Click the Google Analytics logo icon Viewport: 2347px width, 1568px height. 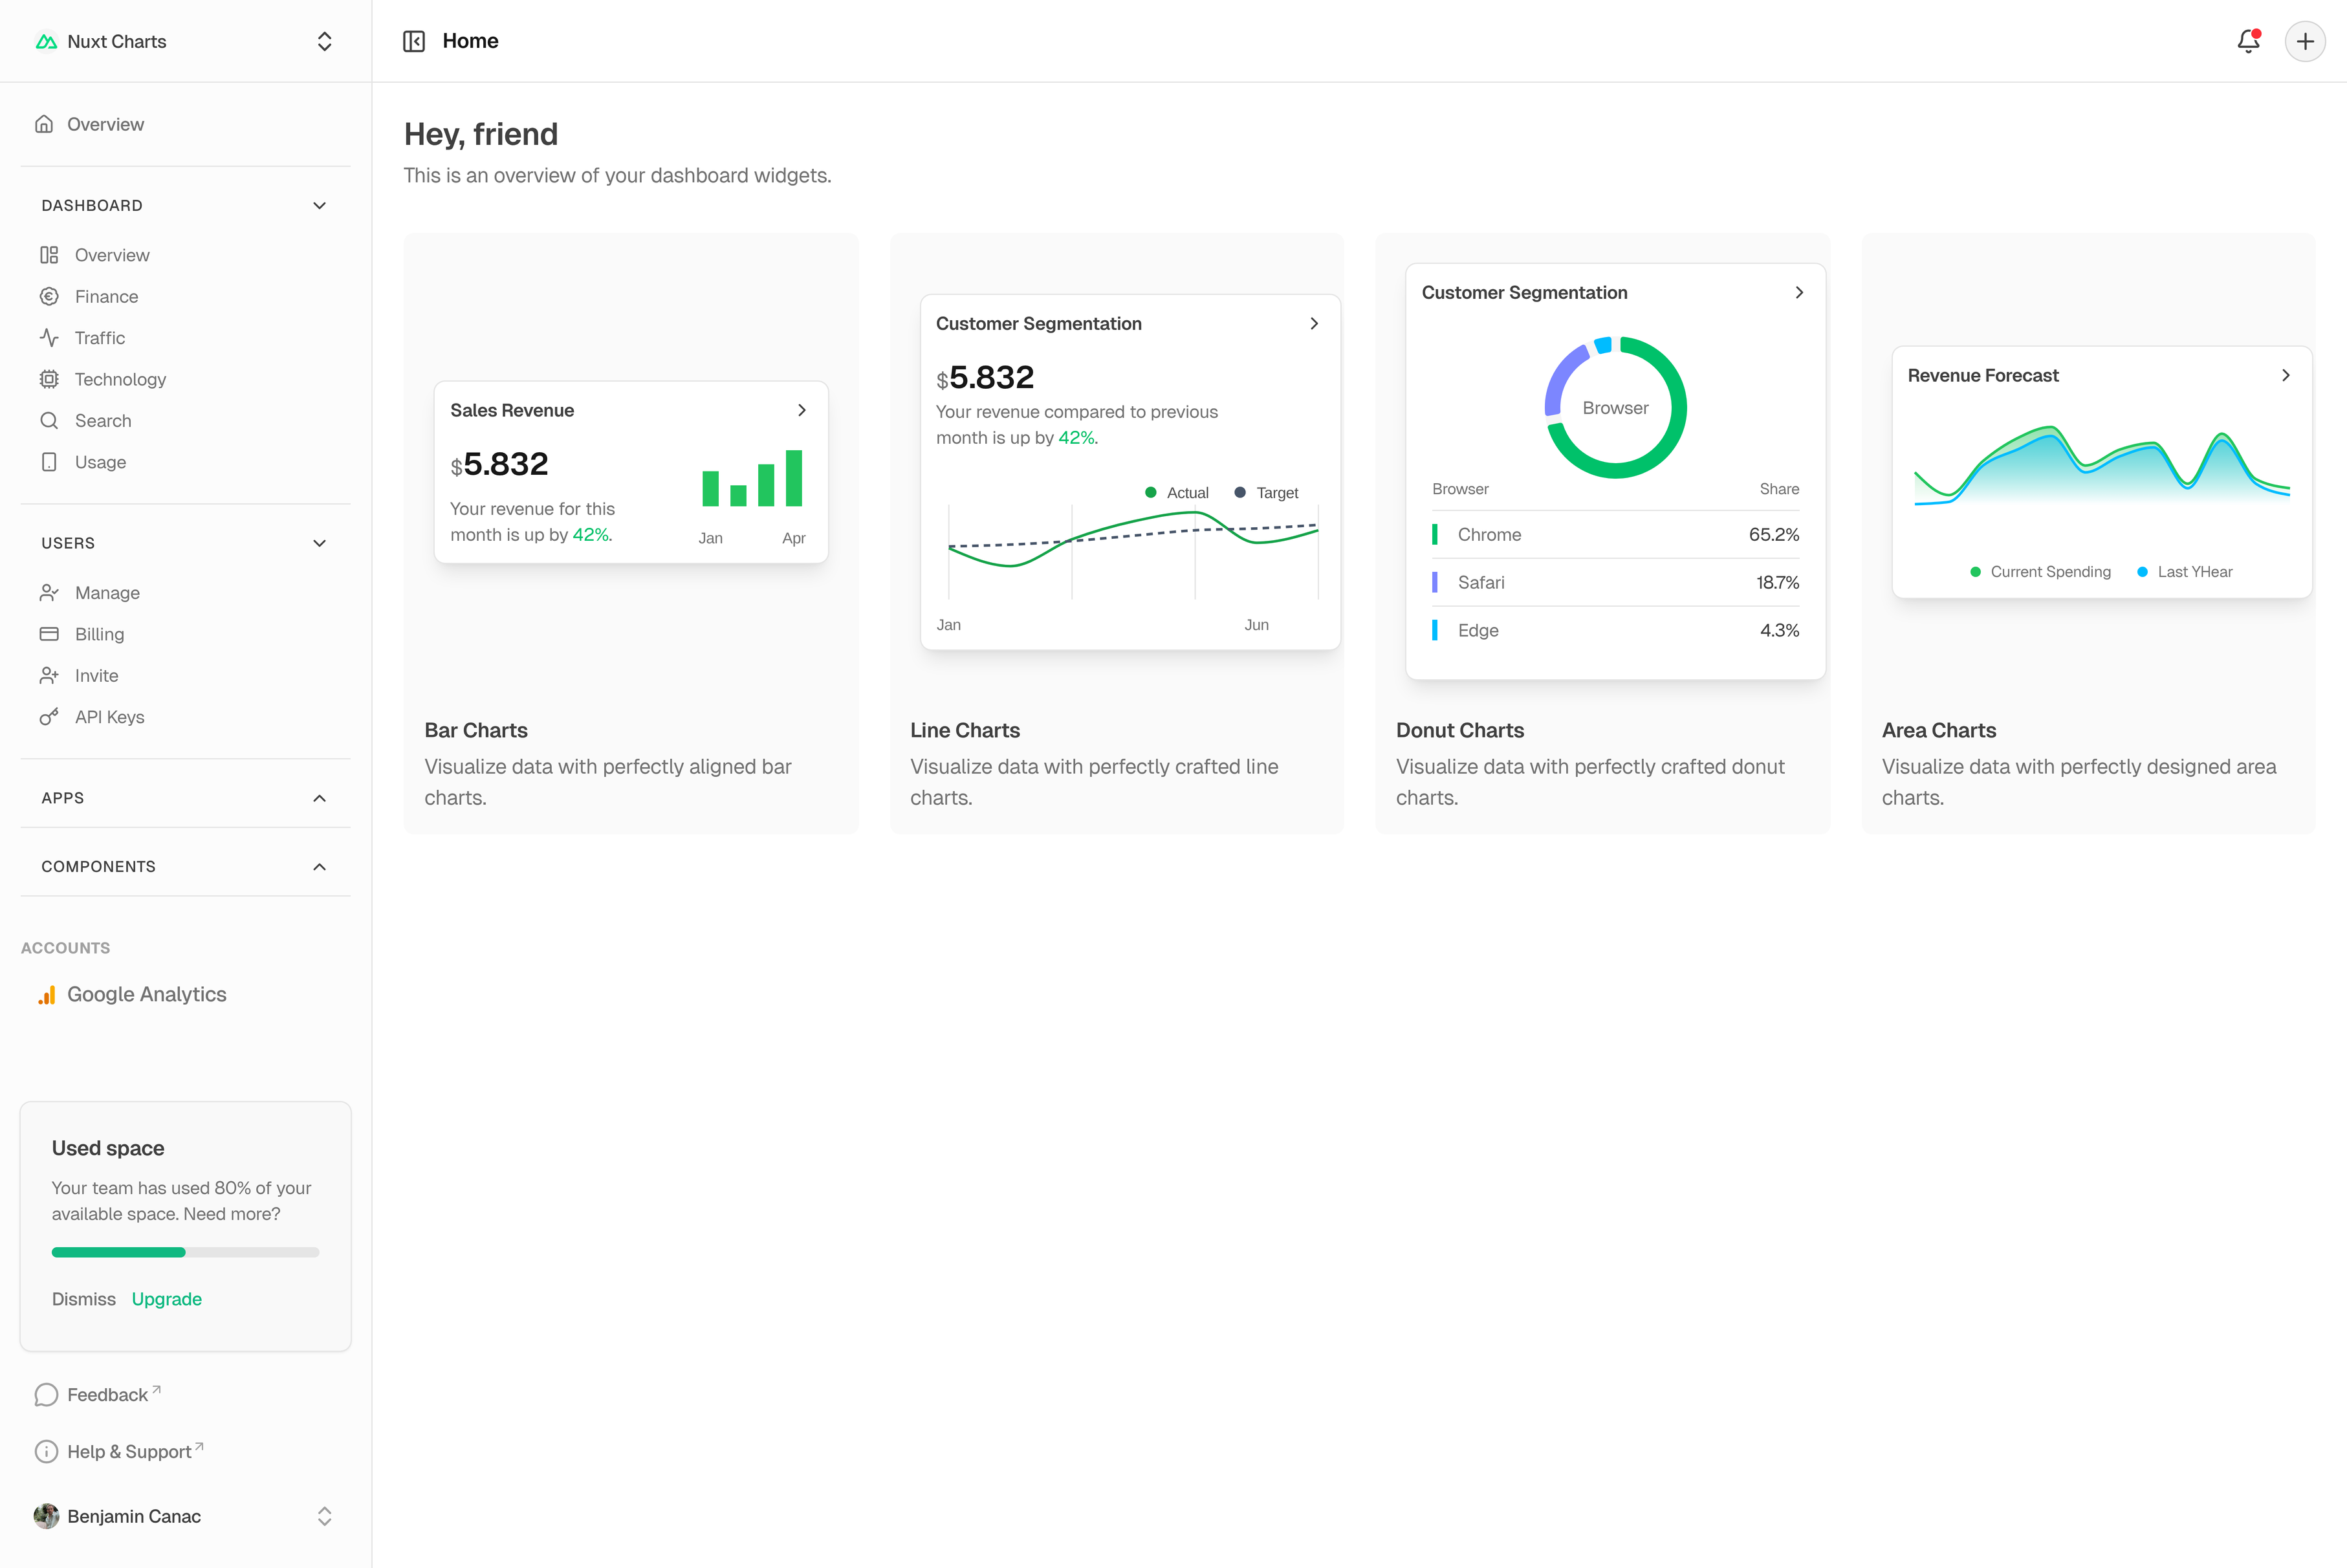click(x=46, y=994)
